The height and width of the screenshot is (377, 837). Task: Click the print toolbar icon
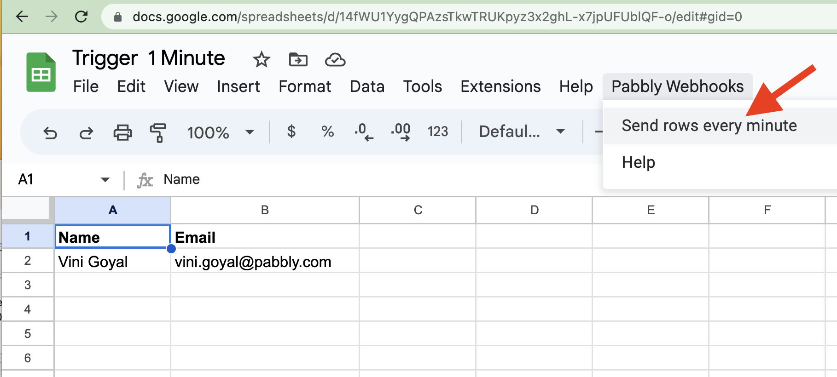pos(122,132)
